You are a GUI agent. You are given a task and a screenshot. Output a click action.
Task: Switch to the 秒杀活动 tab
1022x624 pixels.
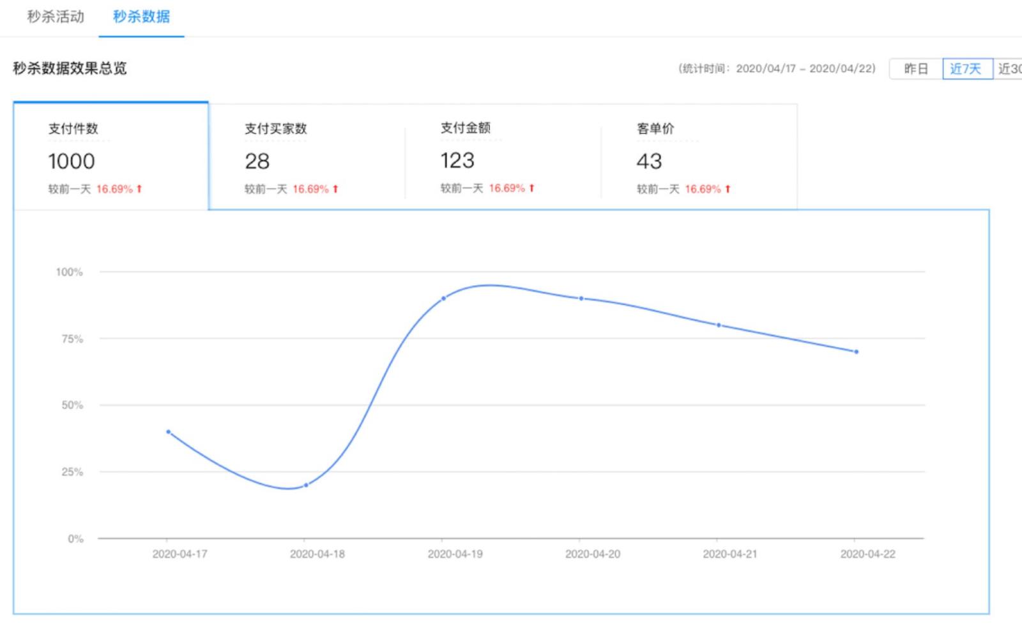(56, 17)
